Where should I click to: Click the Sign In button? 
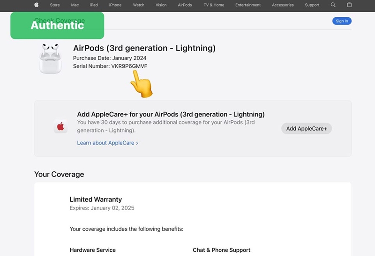pyautogui.click(x=342, y=21)
